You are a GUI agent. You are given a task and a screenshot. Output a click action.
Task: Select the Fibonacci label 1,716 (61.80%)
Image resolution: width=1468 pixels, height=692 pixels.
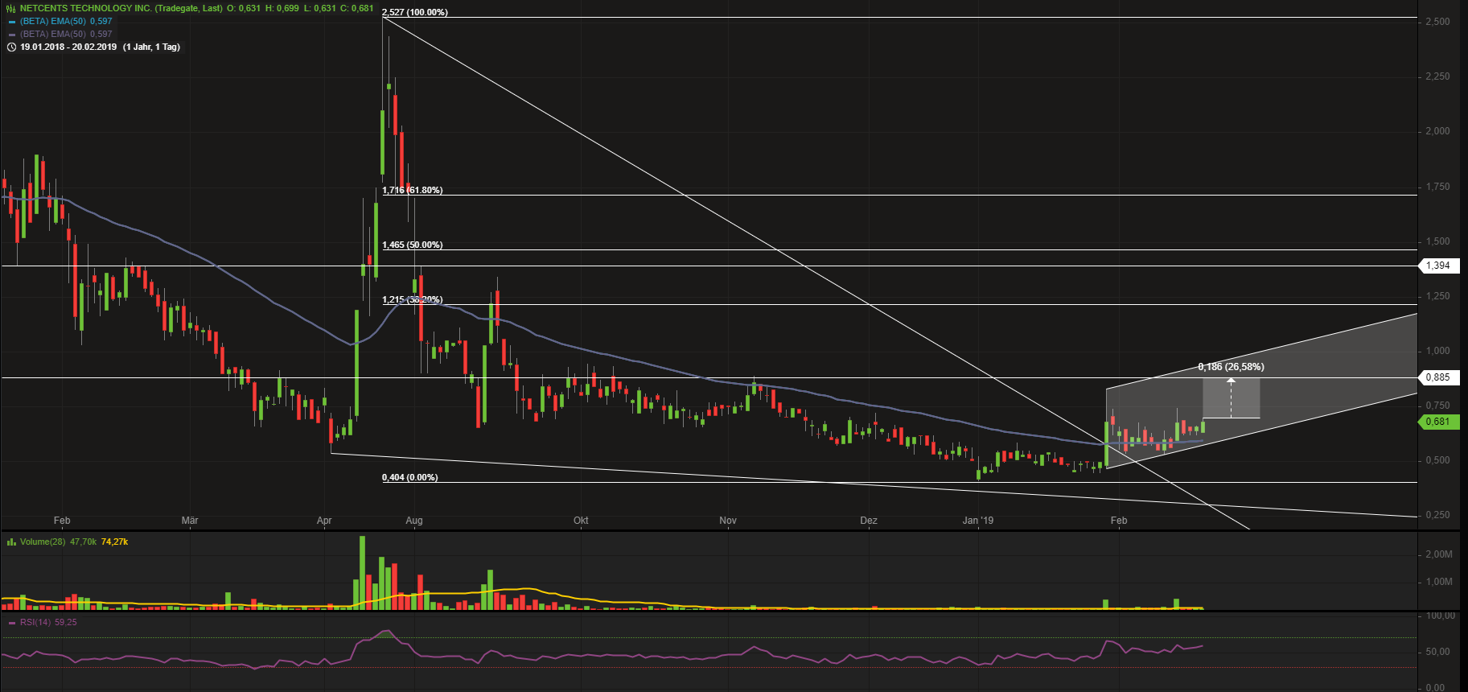point(413,190)
